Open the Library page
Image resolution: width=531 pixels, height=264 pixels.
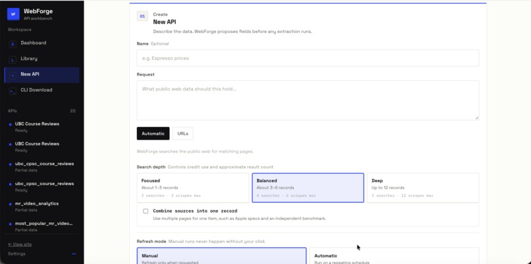[42, 59]
